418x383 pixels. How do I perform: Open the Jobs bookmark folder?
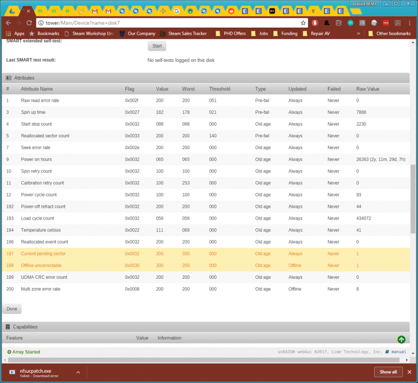pos(260,34)
